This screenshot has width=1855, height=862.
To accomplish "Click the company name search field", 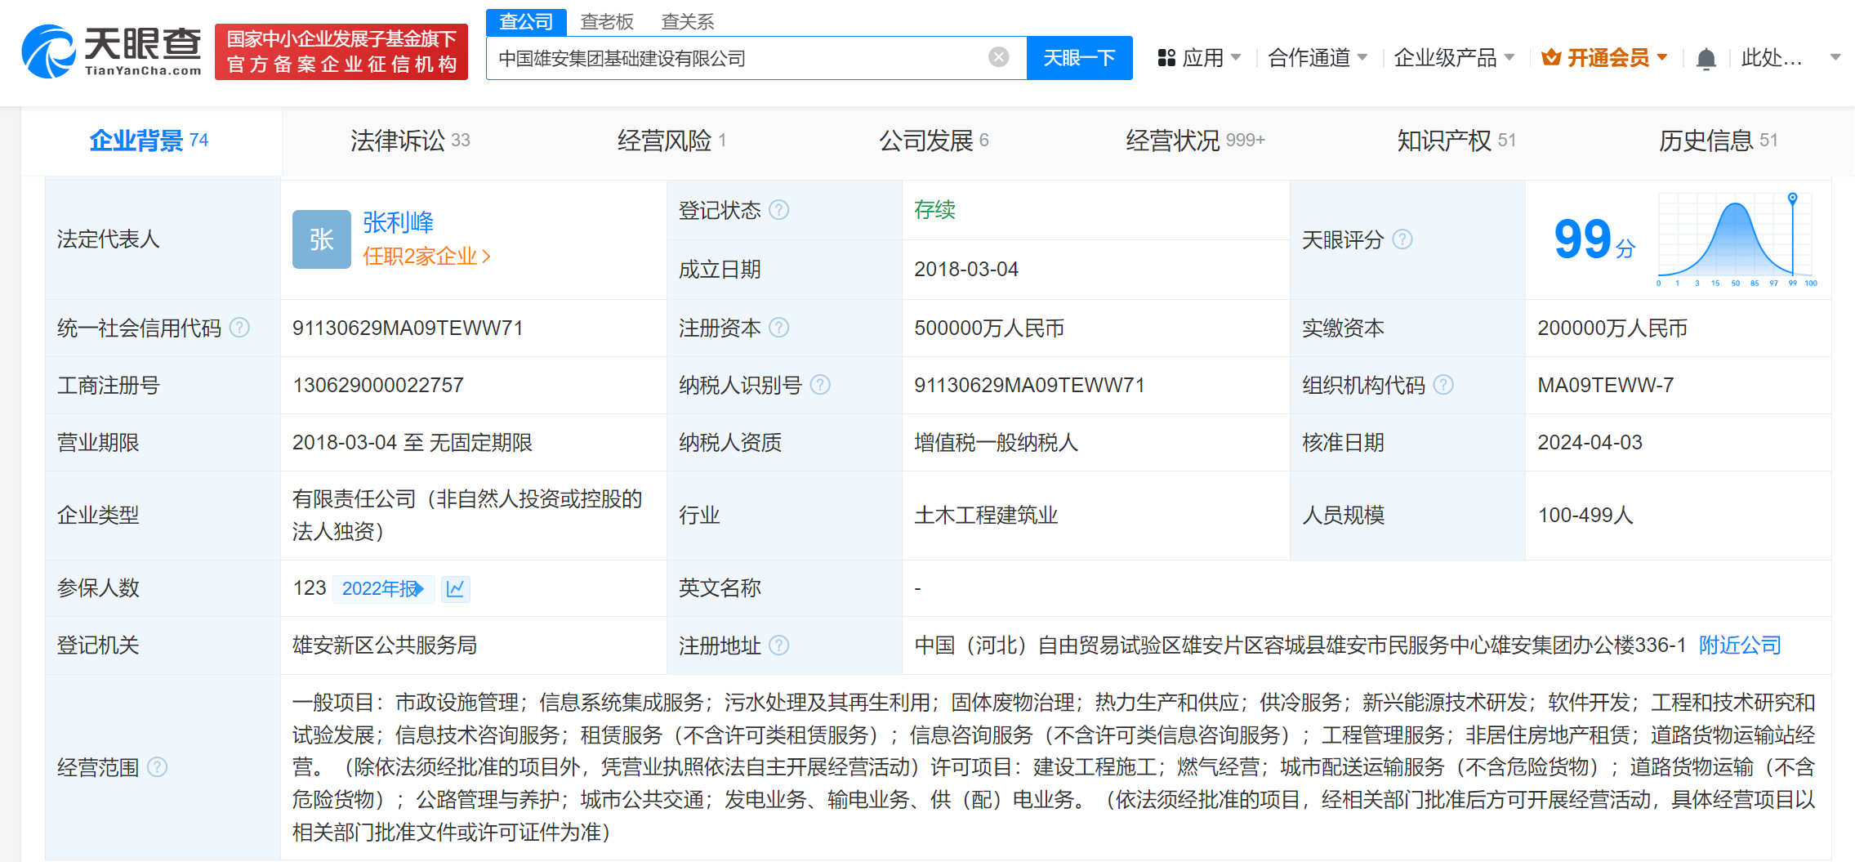I will point(735,58).
